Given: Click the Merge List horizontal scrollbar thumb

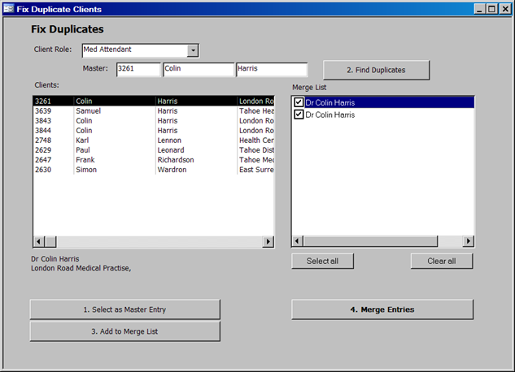Looking at the screenshot, I should point(370,241).
